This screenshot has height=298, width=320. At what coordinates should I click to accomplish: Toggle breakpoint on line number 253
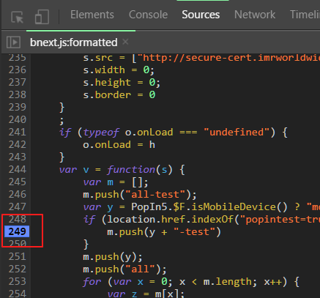(x=17, y=281)
